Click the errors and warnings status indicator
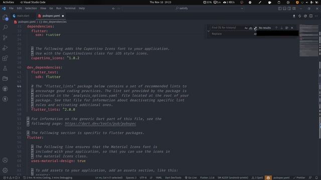 click(x=12, y=178)
